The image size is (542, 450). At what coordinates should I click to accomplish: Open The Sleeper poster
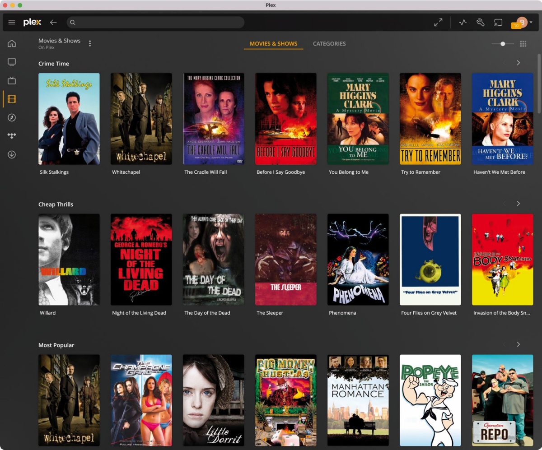pyautogui.click(x=286, y=260)
